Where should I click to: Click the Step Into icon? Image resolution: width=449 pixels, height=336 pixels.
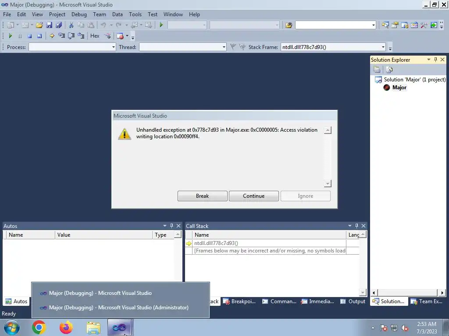coord(61,36)
